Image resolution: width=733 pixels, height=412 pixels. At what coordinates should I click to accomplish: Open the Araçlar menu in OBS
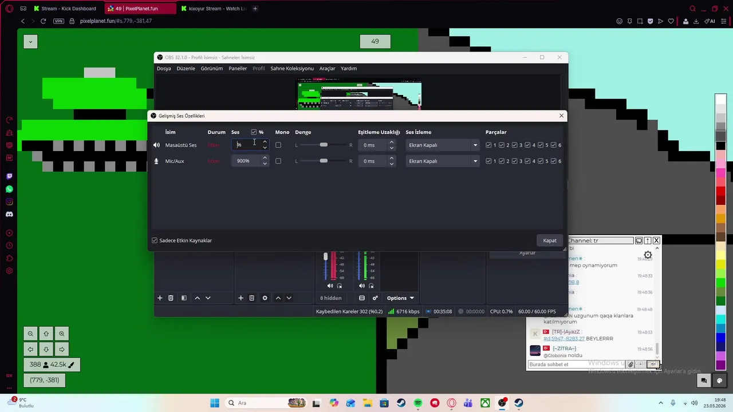tap(327, 68)
